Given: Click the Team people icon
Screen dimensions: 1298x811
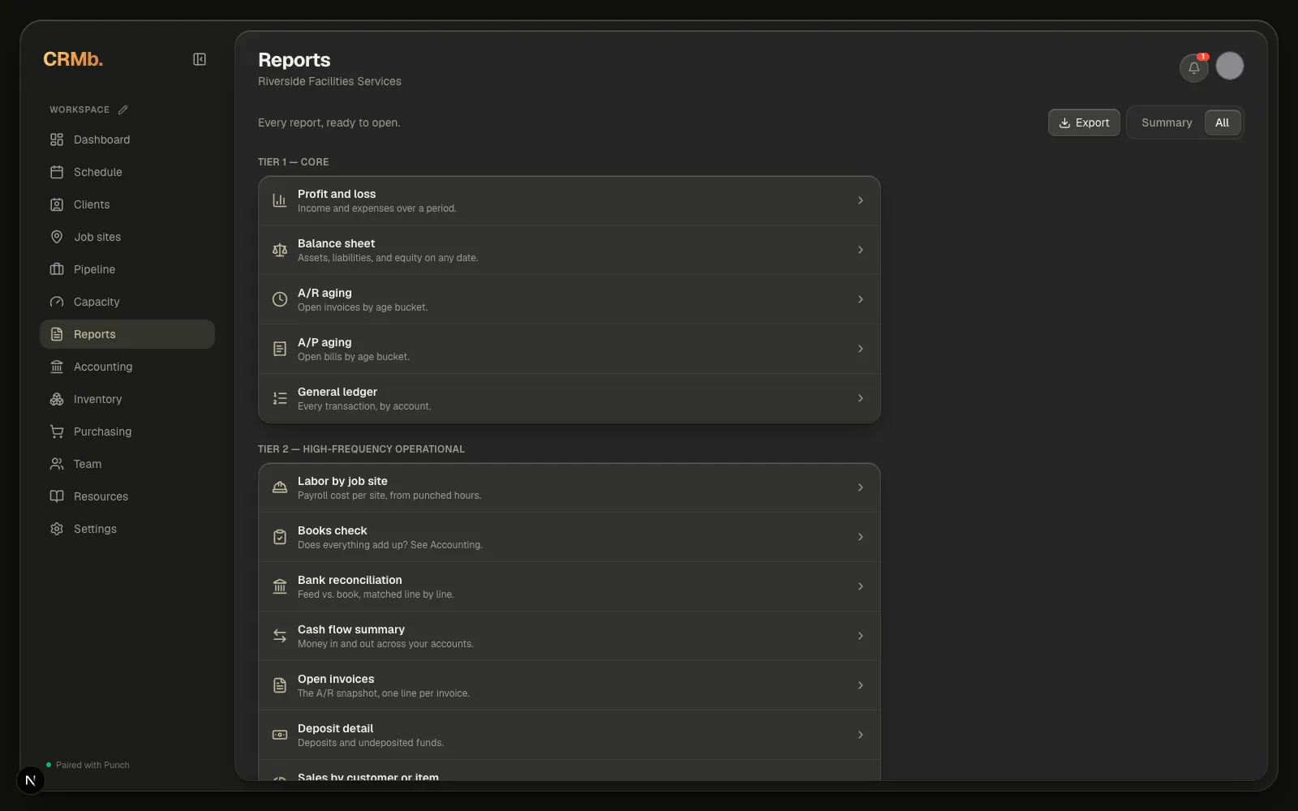Looking at the screenshot, I should (x=57, y=464).
